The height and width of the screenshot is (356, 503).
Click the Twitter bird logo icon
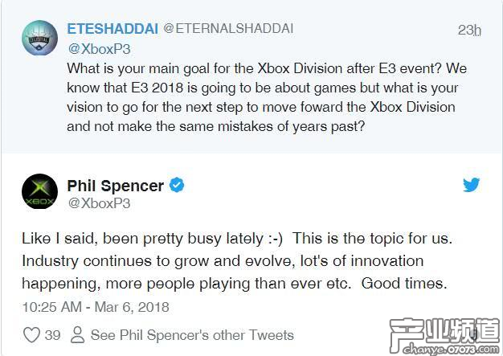472,186
